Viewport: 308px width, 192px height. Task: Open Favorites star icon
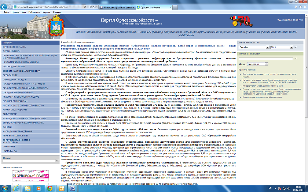(300, 7)
